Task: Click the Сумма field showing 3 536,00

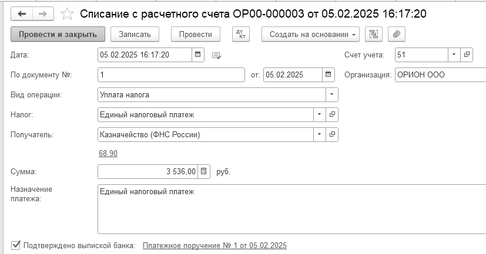Action: click(x=148, y=171)
